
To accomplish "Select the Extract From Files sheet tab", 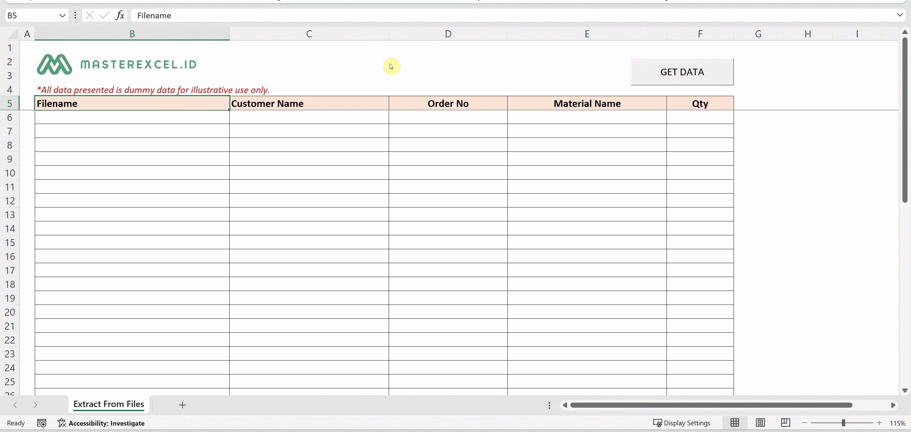I will click(108, 404).
